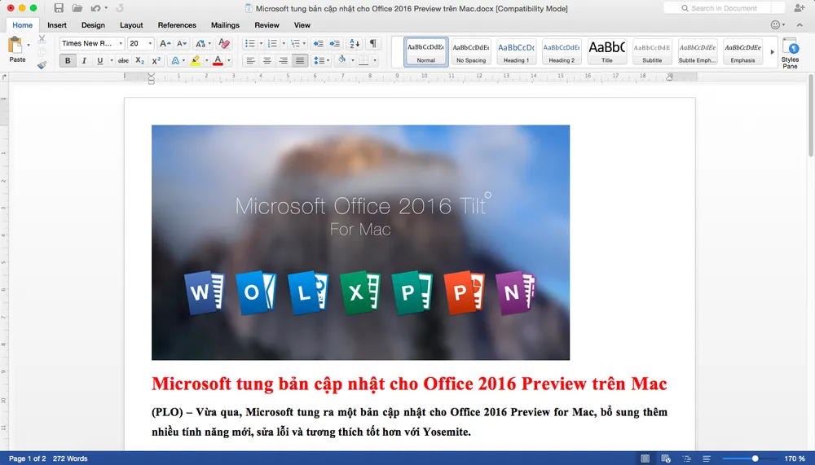This screenshot has width=815, height=465.
Task: Toggle Italic formatting
Action: click(84, 61)
